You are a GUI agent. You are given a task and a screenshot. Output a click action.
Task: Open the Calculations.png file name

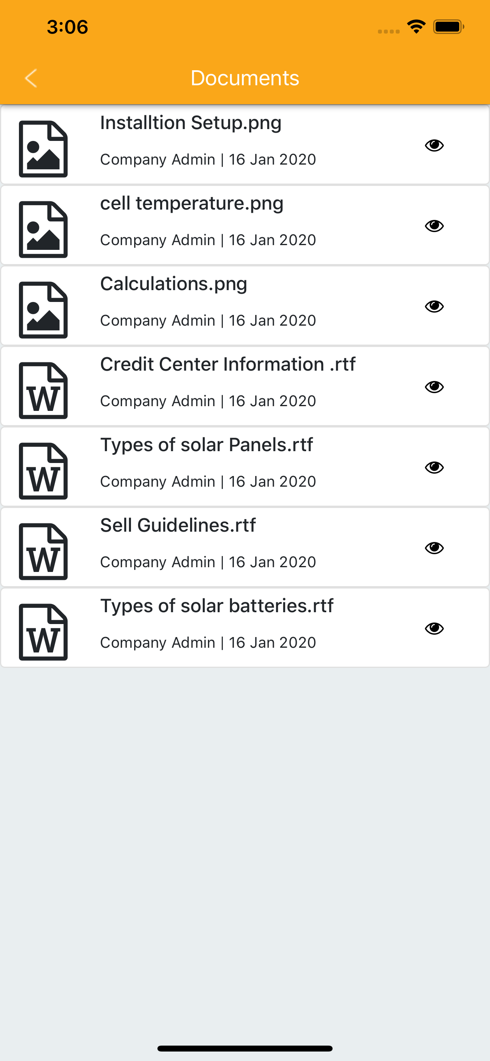[174, 285]
